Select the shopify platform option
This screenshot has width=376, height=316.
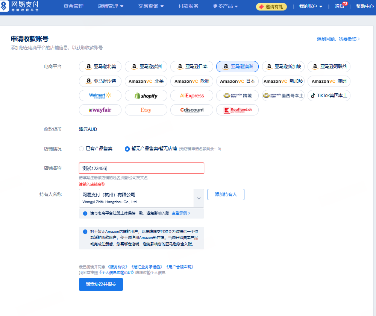[146, 96]
